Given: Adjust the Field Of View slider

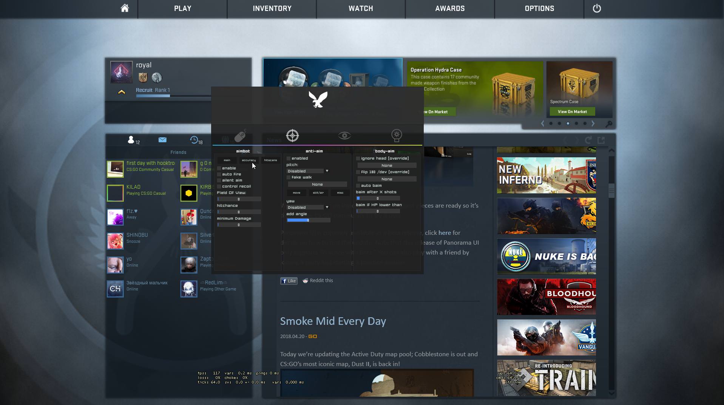Looking at the screenshot, I should pyautogui.click(x=239, y=199).
